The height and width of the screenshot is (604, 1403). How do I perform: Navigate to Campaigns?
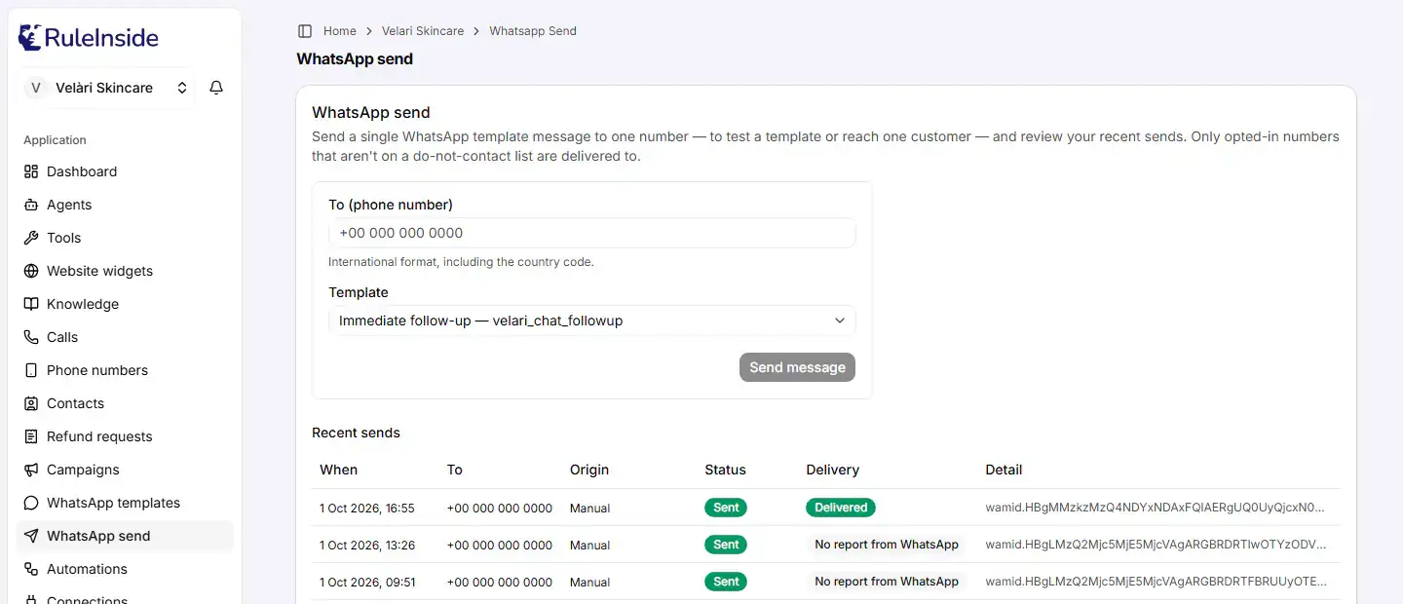(x=125, y=470)
